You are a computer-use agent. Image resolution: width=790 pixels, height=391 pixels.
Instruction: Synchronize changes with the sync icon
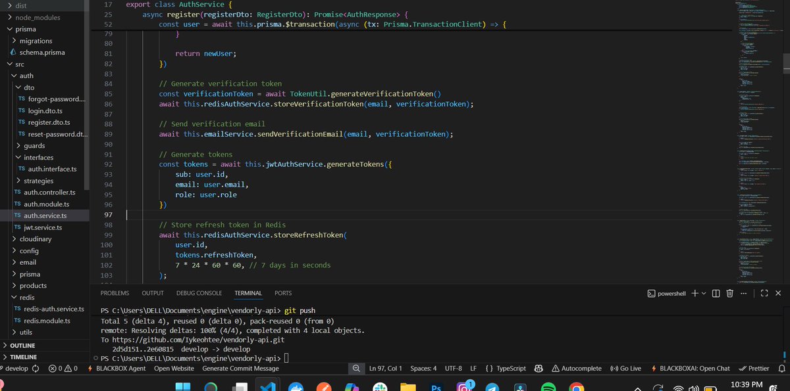36,369
